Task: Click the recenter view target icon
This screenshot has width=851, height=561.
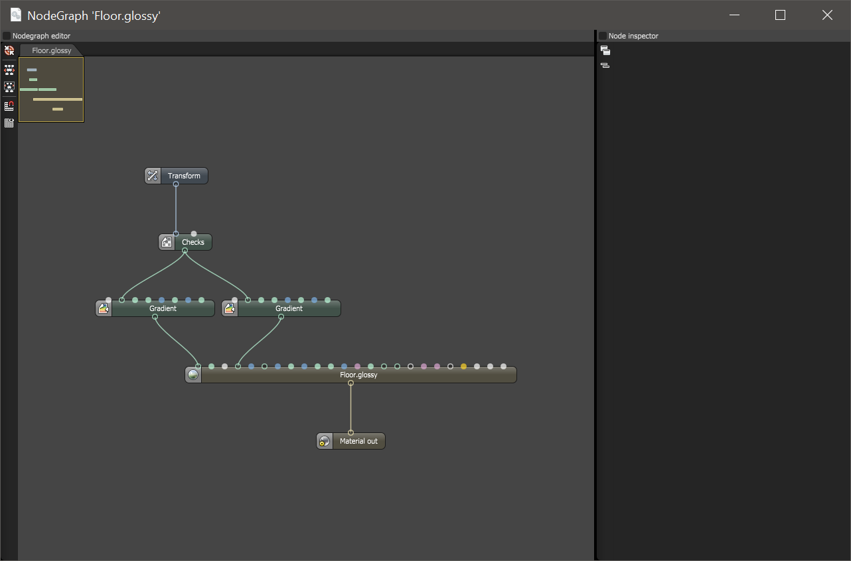Action: [x=9, y=50]
